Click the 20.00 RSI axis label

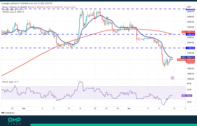pyautogui.click(x=189, y=102)
